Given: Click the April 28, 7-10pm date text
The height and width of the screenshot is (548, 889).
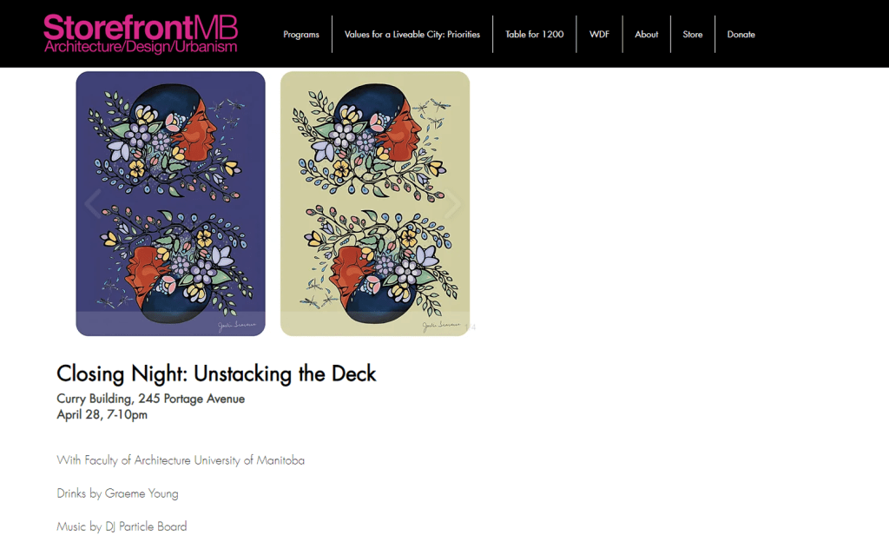Looking at the screenshot, I should 102,414.
